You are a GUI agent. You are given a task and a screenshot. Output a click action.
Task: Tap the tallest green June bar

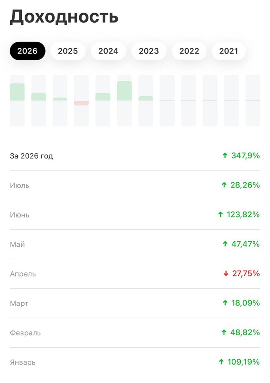[x=124, y=91]
